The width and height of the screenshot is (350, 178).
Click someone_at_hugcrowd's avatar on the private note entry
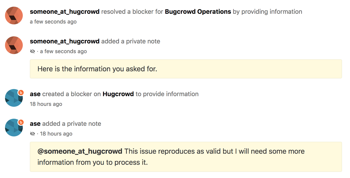14,45
